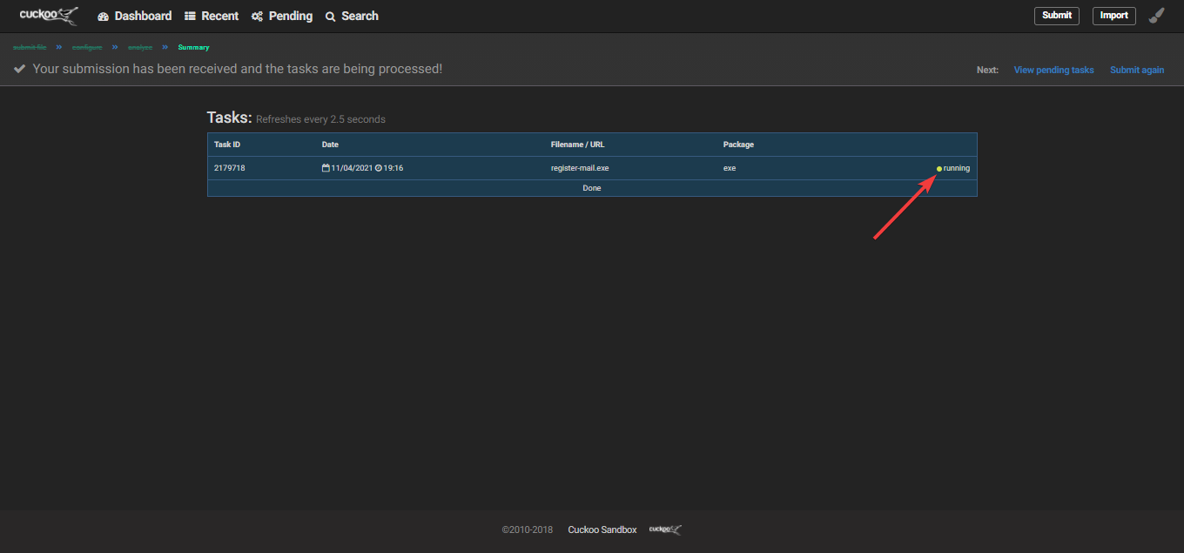Click the clock icon next to 19:16
The image size is (1184, 553).
pyautogui.click(x=379, y=168)
